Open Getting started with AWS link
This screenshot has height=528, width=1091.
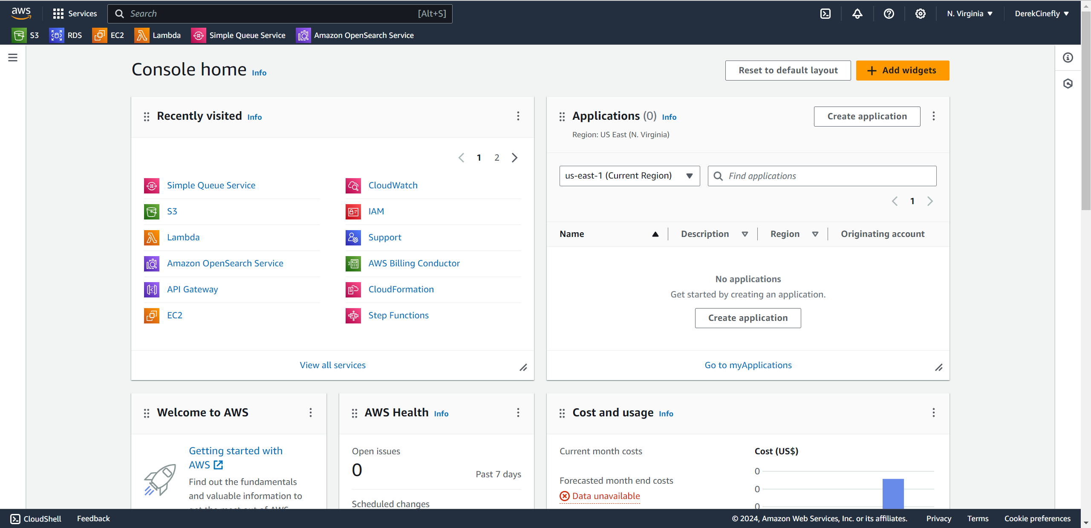(236, 458)
